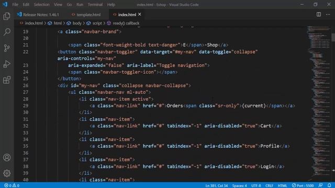Click the split editor right icon
335x188 pixels.
click(x=319, y=15)
